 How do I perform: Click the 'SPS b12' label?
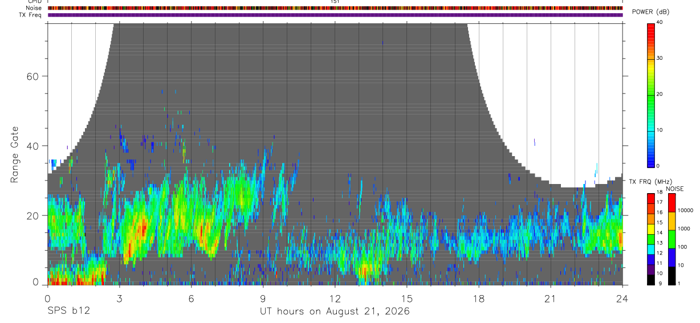click(68, 311)
